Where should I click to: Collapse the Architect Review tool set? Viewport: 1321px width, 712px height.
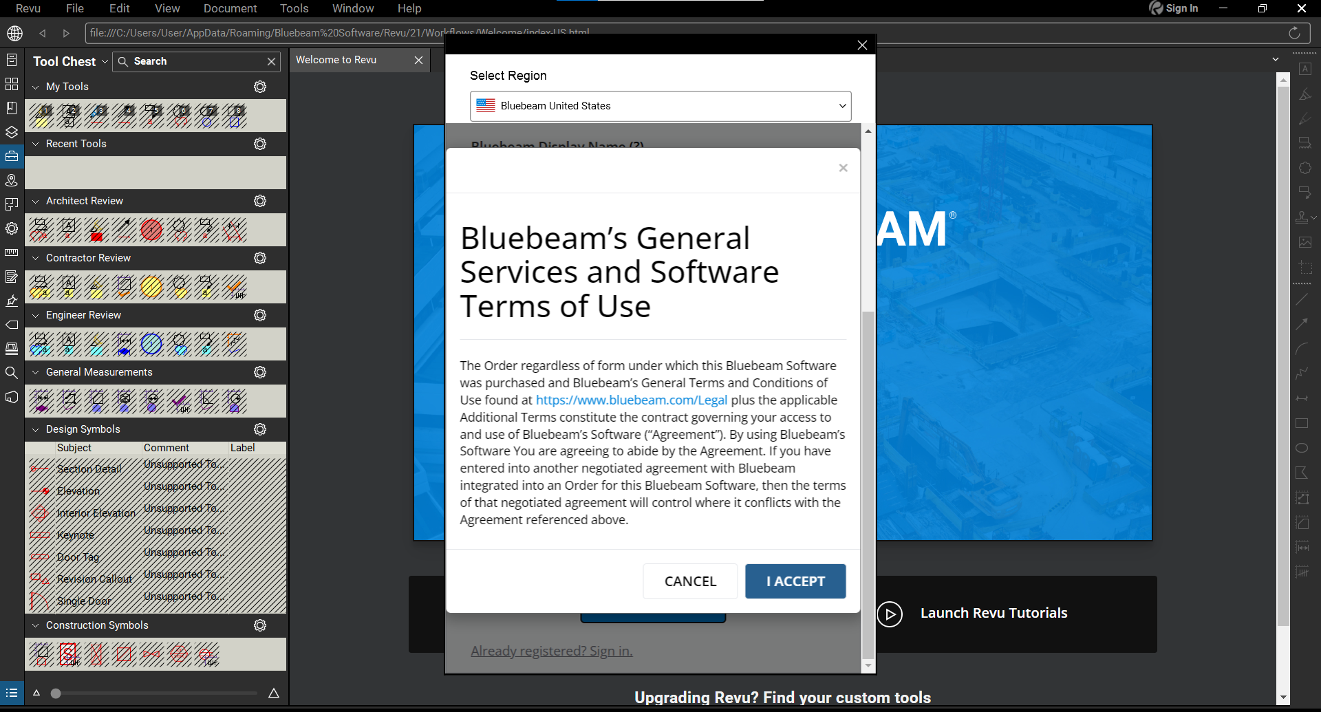36,202
